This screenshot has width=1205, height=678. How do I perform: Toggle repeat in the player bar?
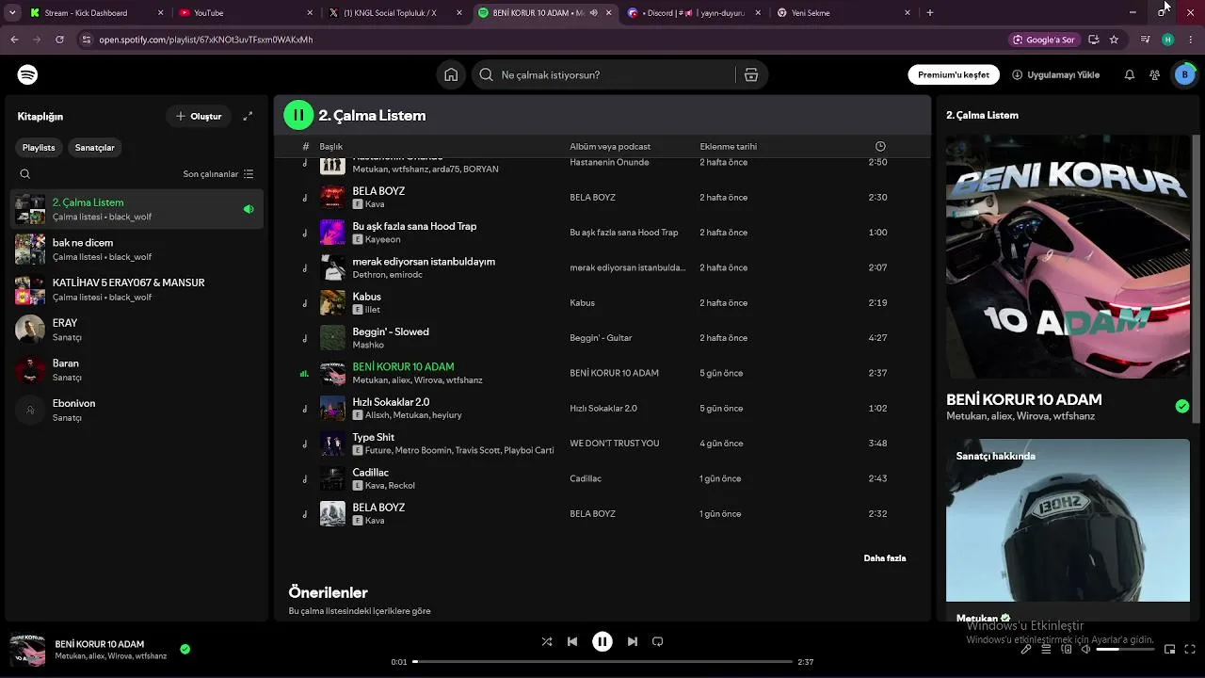point(658,641)
